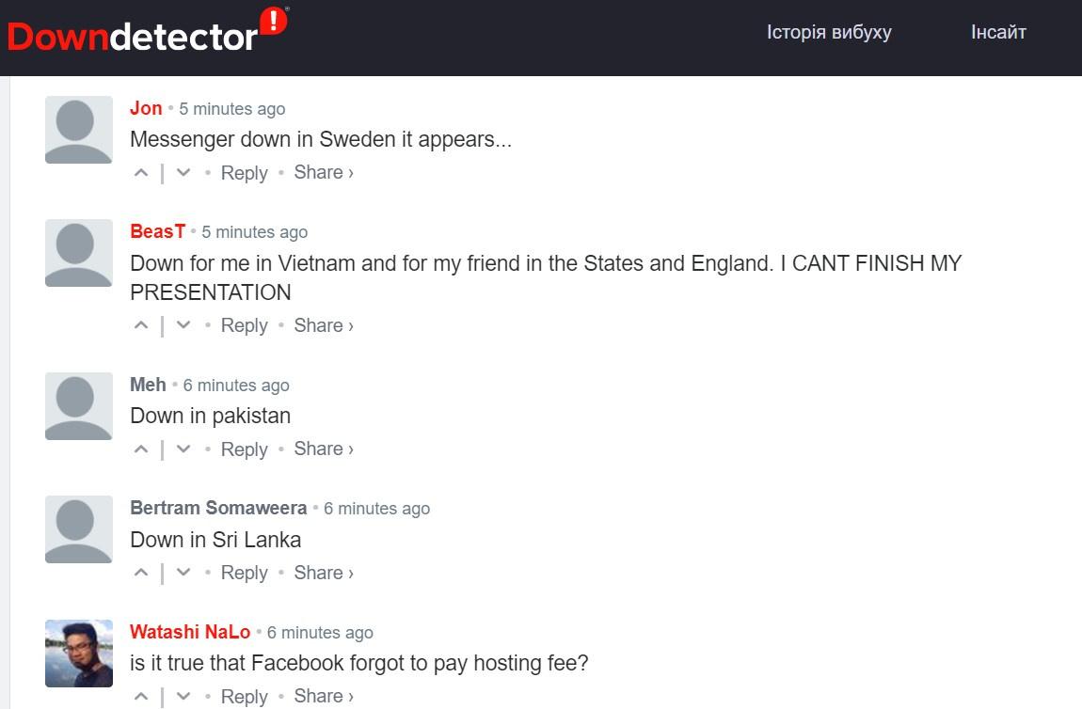Open the Історія вибуху menu item
Image resolution: width=1082 pixels, height=709 pixels.
coord(829,32)
